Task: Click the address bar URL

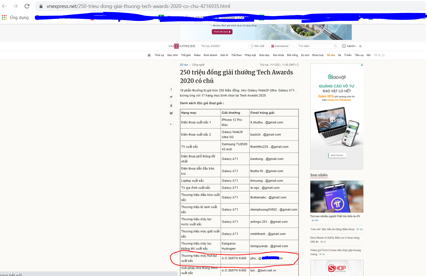Action: click(x=138, y=6)
